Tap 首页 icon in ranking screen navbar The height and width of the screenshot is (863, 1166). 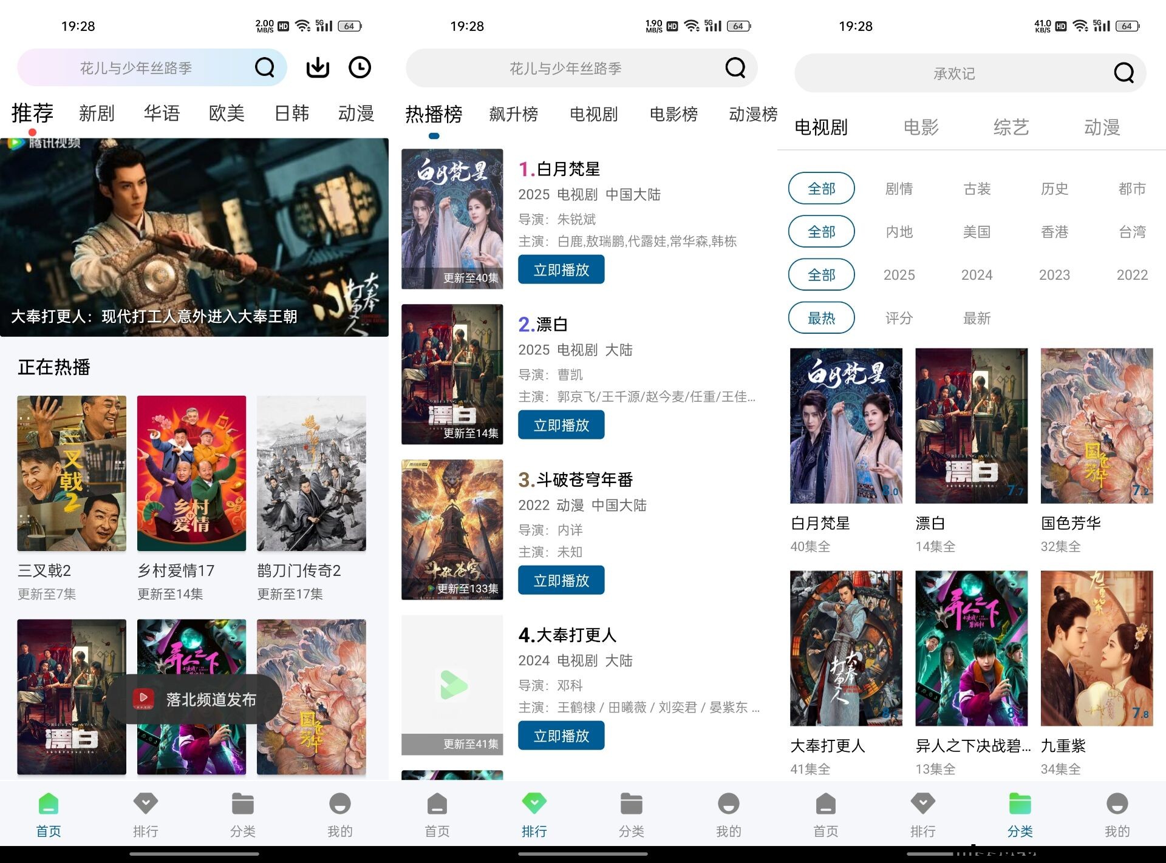pyautogui.click(x=437, y=804)
